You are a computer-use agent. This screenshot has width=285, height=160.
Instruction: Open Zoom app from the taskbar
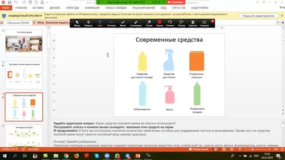pyautogui.click(x=107, y=156)
